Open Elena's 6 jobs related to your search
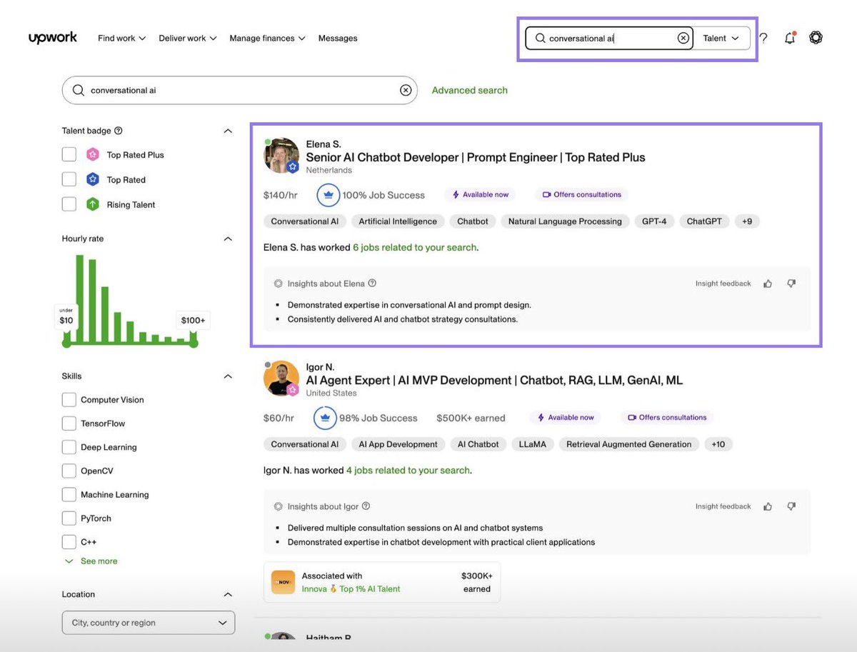Image resolution: width=857 pixels, height=652 pixels. pyautogui.click(x=414, y=247)
